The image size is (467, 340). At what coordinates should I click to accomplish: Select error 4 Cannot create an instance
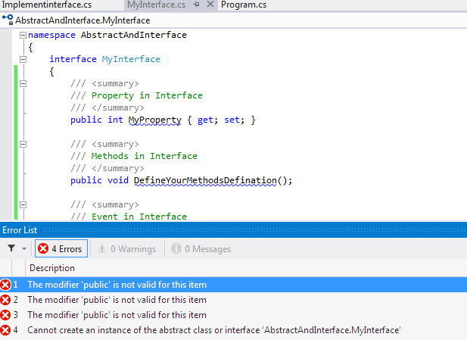click(233, 330)
